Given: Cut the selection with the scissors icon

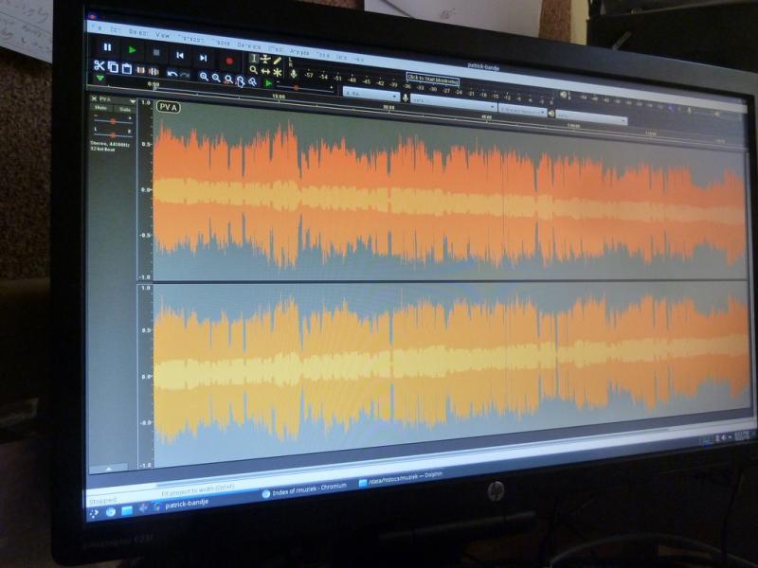Looking at the screenshot, I should tap(99, 65).
